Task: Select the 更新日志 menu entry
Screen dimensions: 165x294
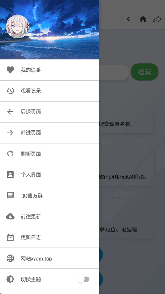Action: coord(49,237)
